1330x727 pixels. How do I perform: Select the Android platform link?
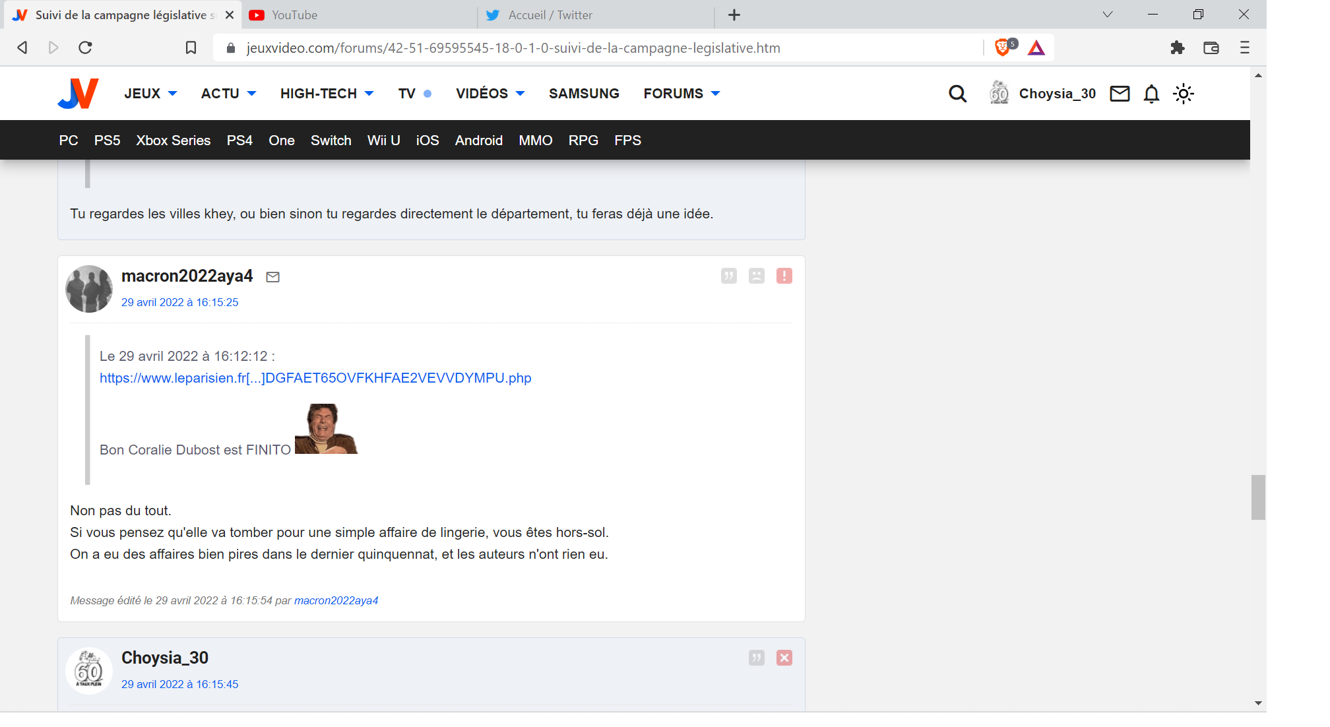(x=479, y=141)
